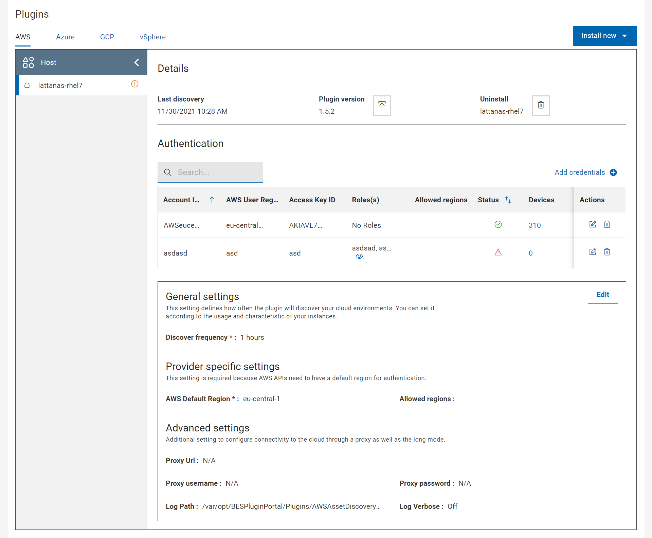This screenshot has width=652, height=538.
Task: Click the warning icon next to lattanas-rhel7
Action: (x=135, y=84)
